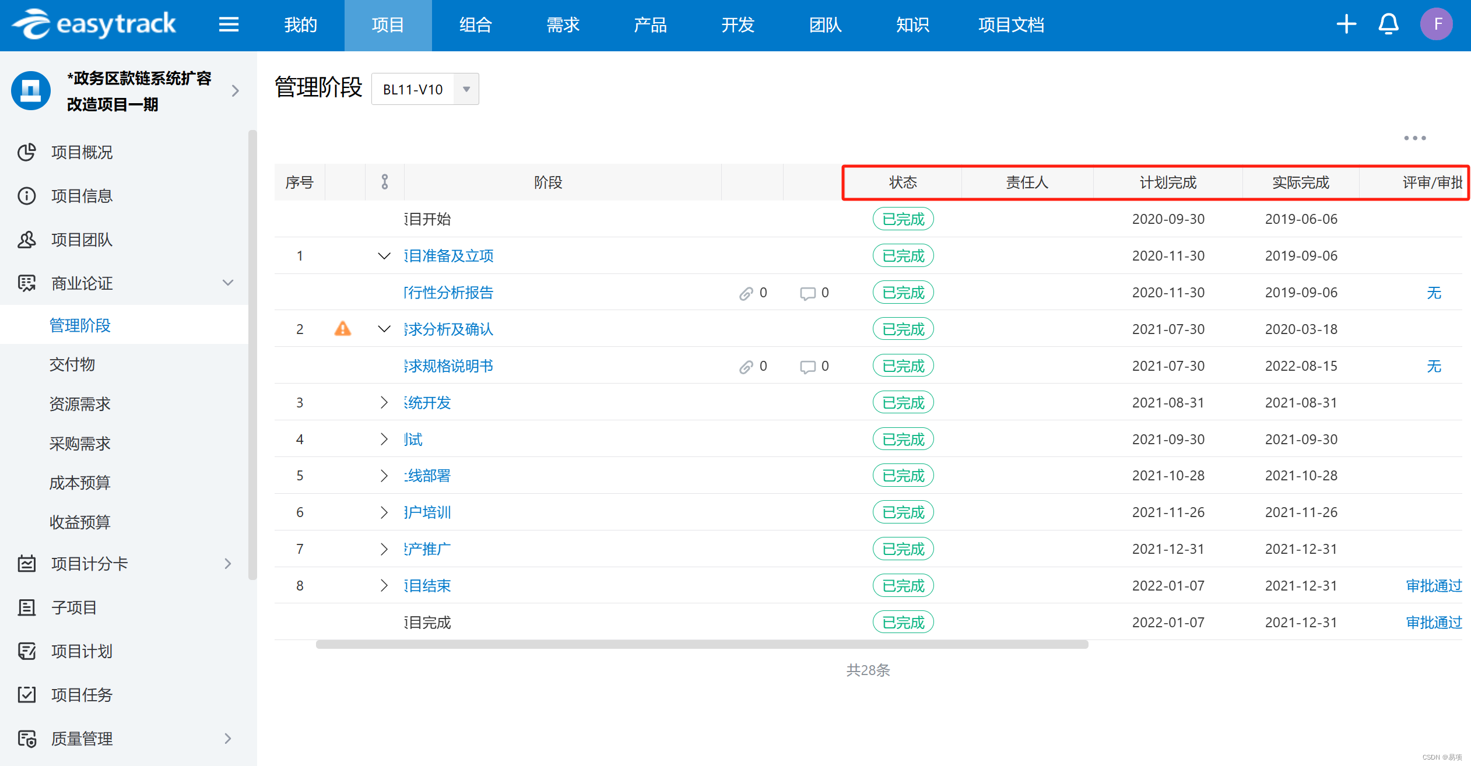Toggle the hamburger menu icon
1471x766 pixels.
(229, 24)
